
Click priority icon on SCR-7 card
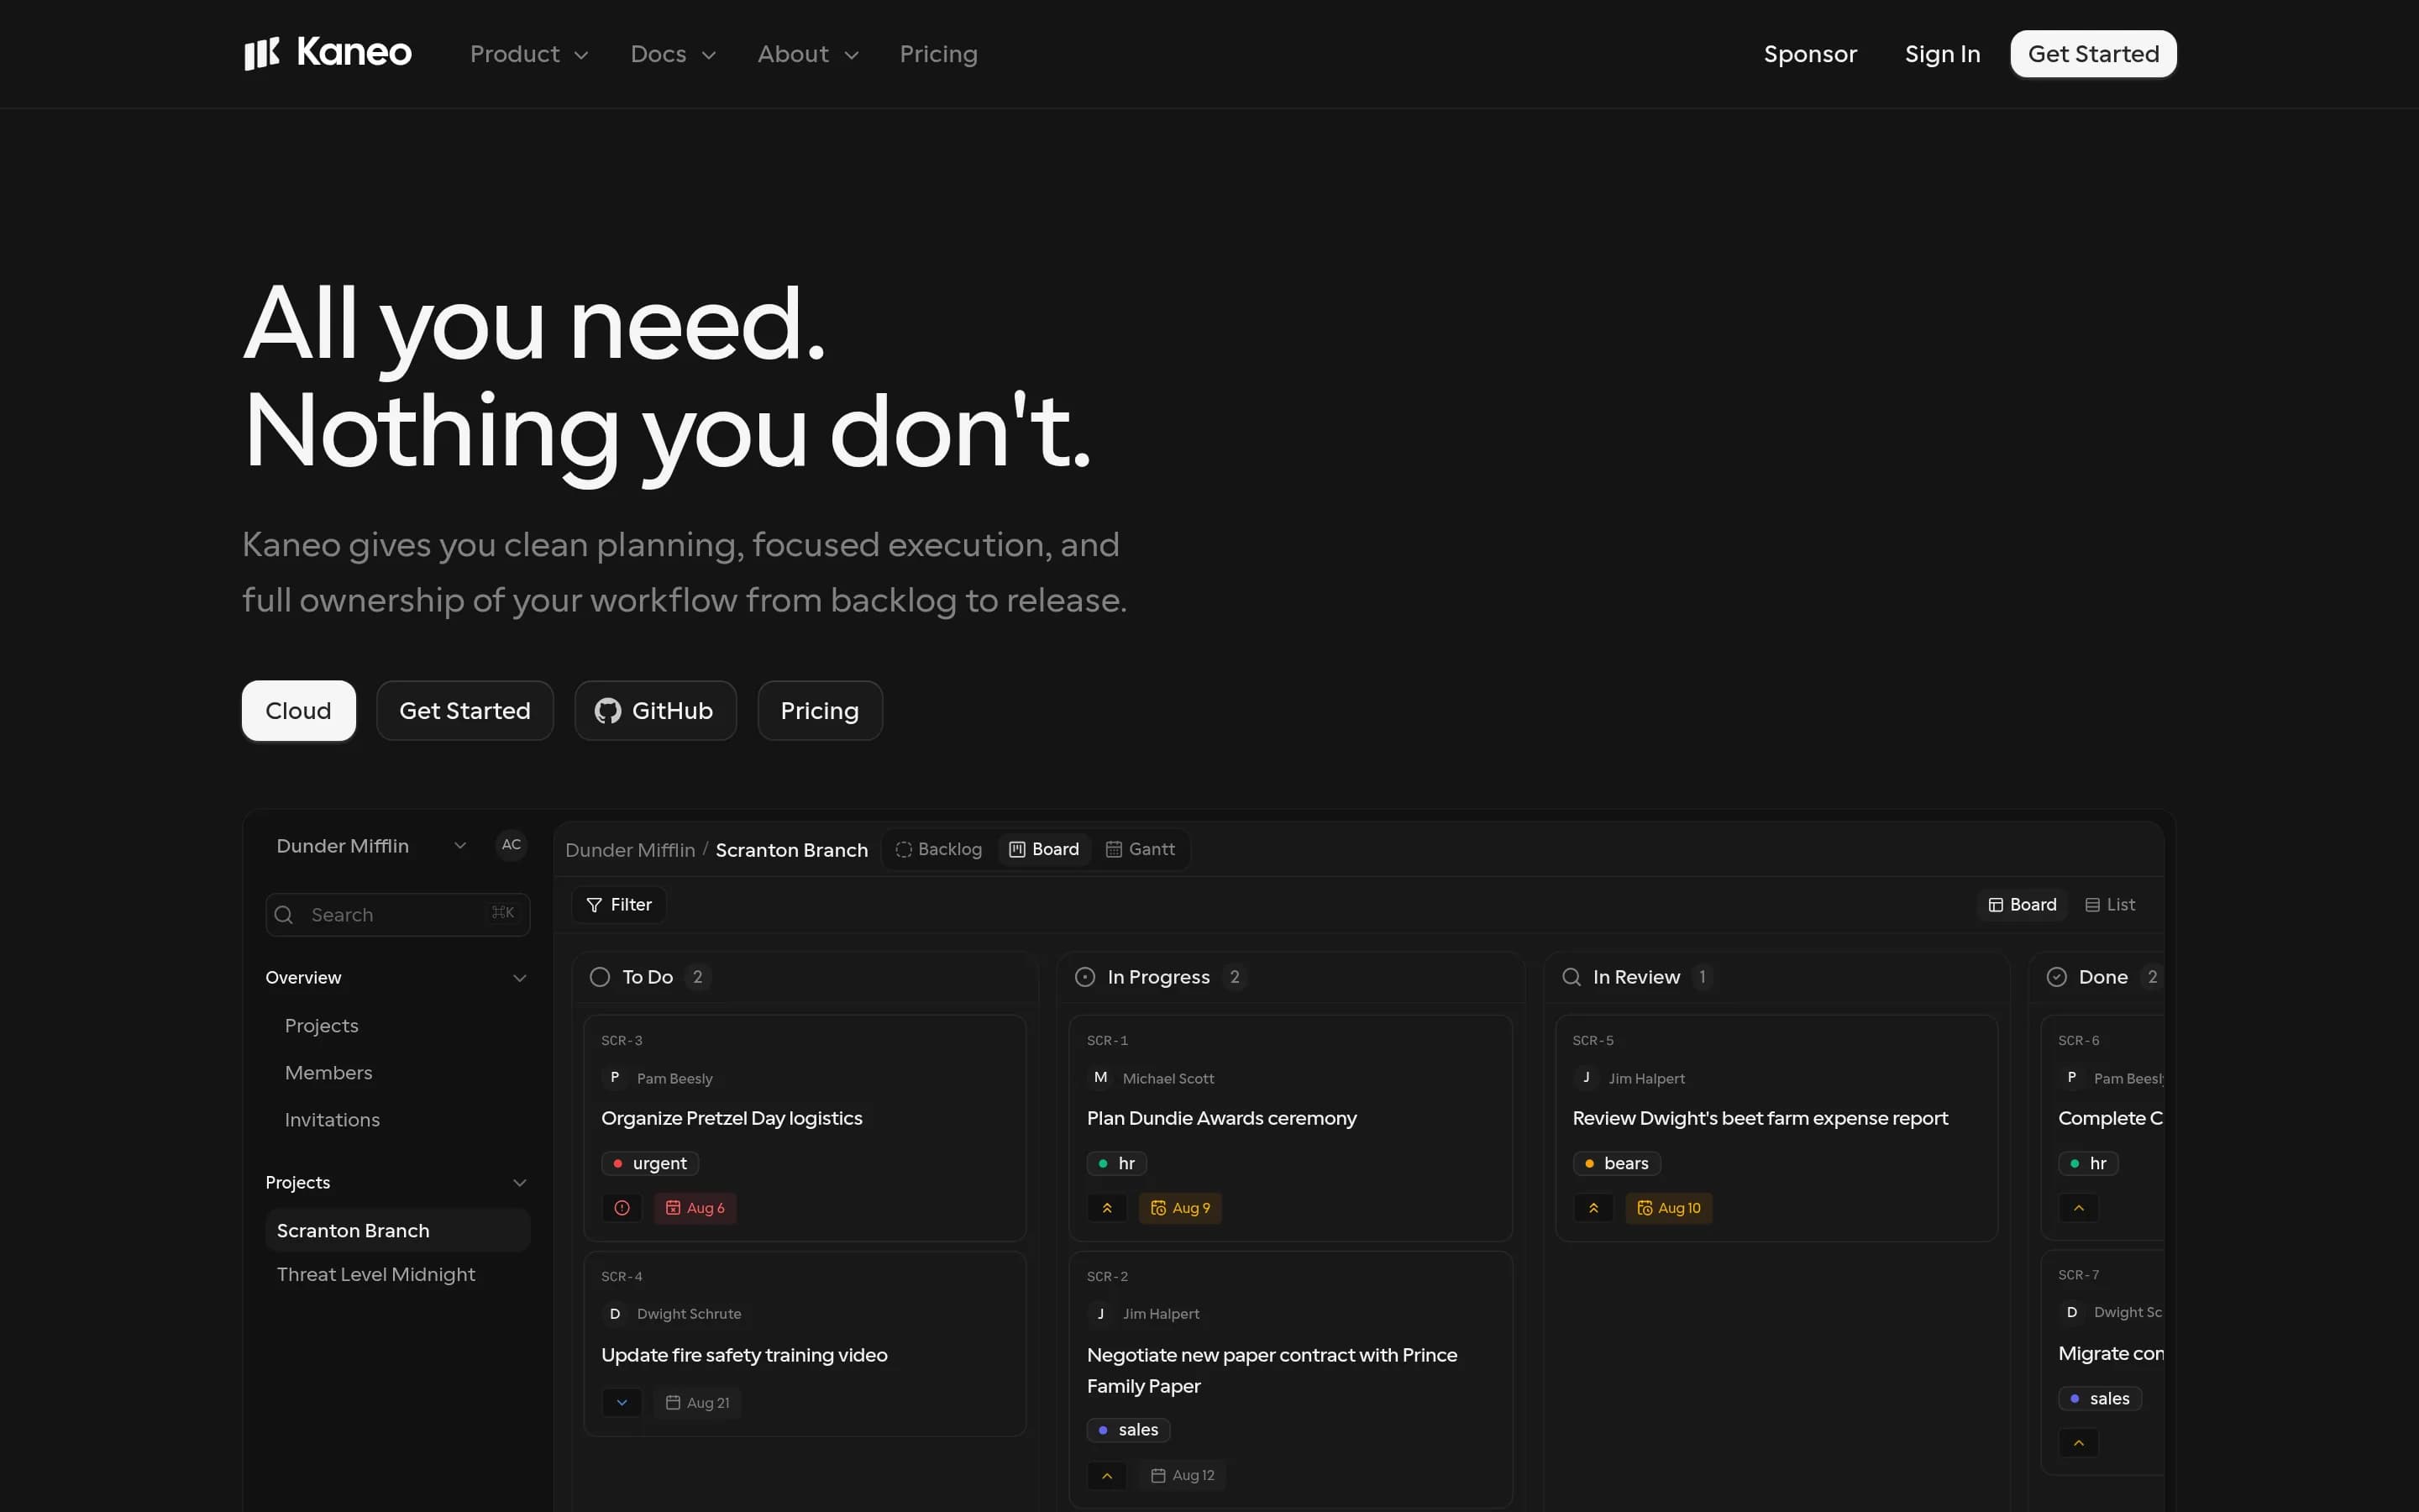[2078, 1443]
